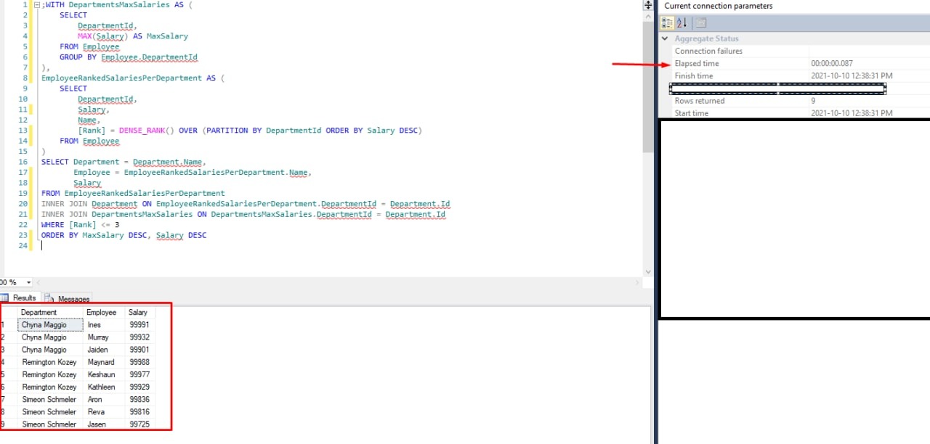Image resolution: width=930 pixels, height=444 pixels.
Task: Select the salary cell 99725
Action: (140, 424)
